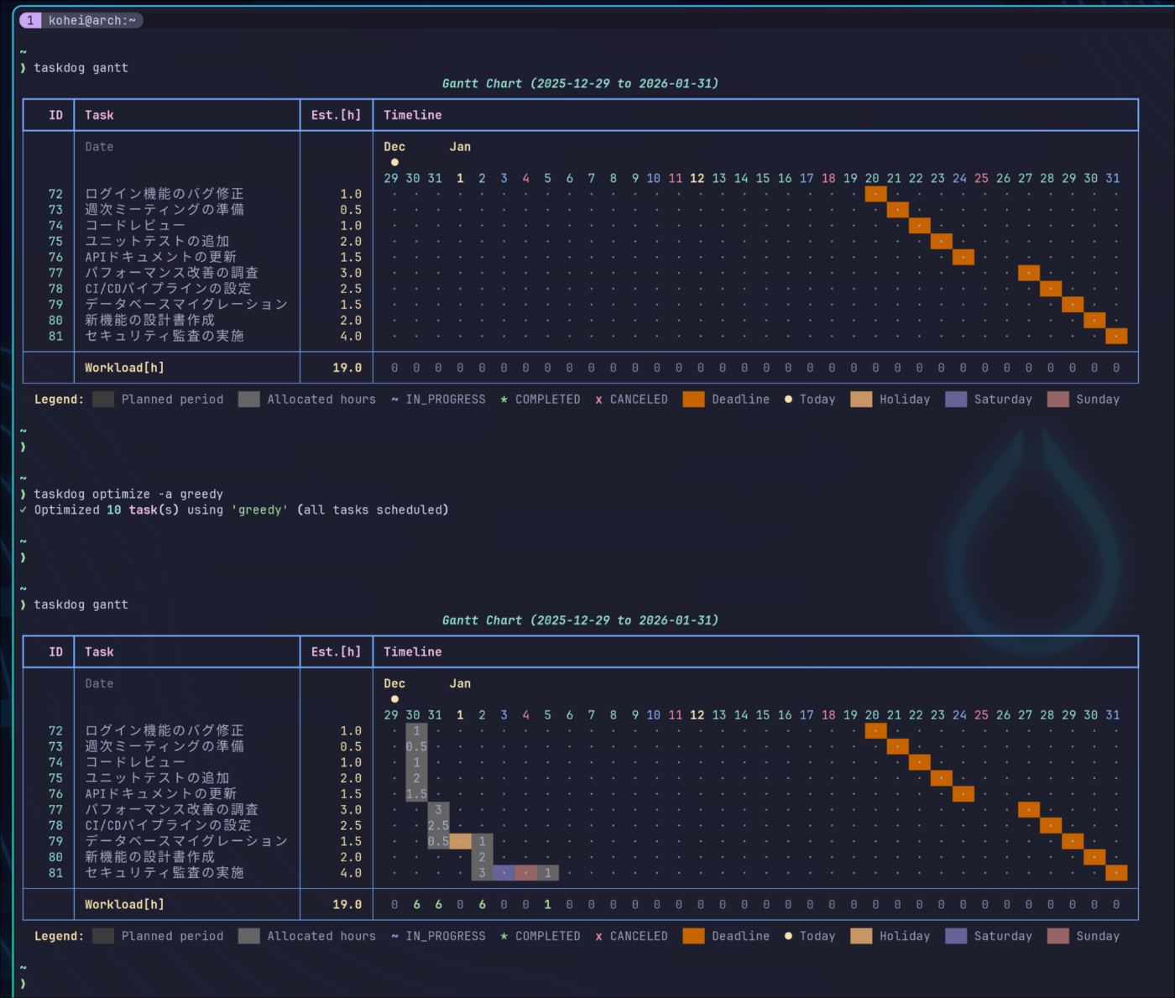
Task: Click task row 'ログイン機能のバグ修正' in first chart
Action: click(164, 194)
